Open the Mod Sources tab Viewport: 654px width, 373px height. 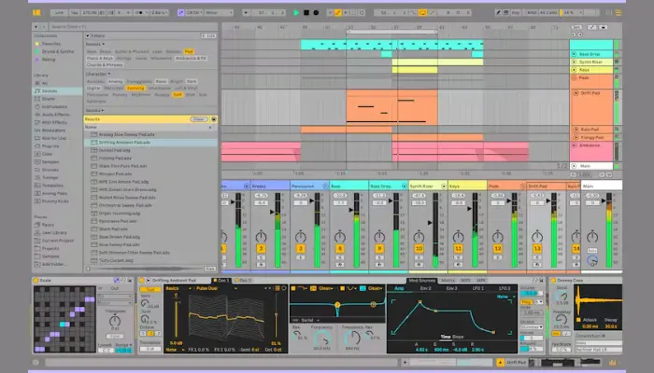pos(421,281)
